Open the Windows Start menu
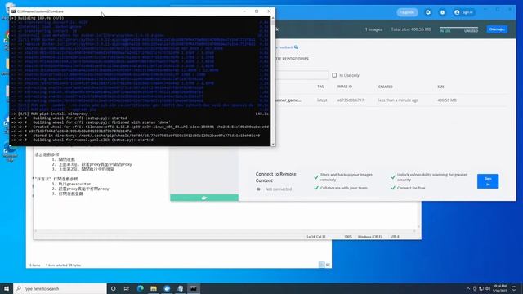Screen dimensions: 523x294 pyautogui.click(x=7, y=288)
